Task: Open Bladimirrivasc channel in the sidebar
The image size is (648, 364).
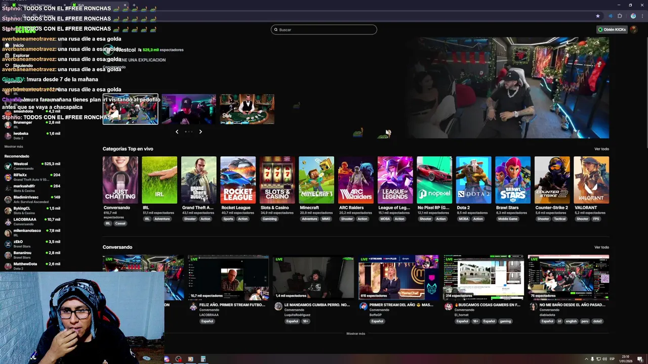Action: click(32, 199)
